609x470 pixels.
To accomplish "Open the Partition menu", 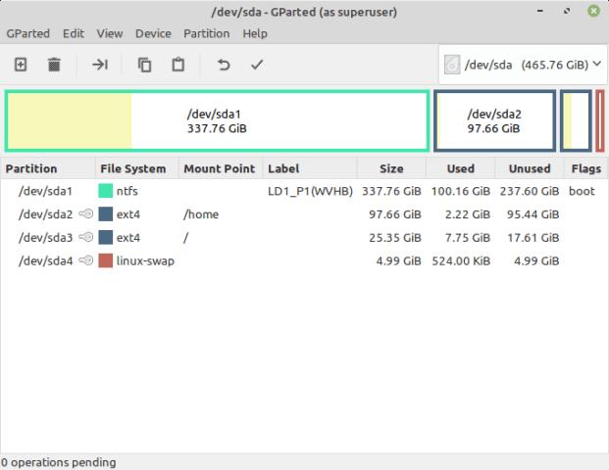I will (x=206, y=33).
